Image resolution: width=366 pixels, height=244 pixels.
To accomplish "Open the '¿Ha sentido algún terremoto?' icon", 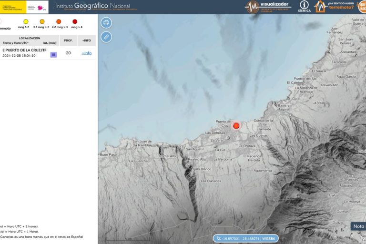I will click(x=334, y=7).
